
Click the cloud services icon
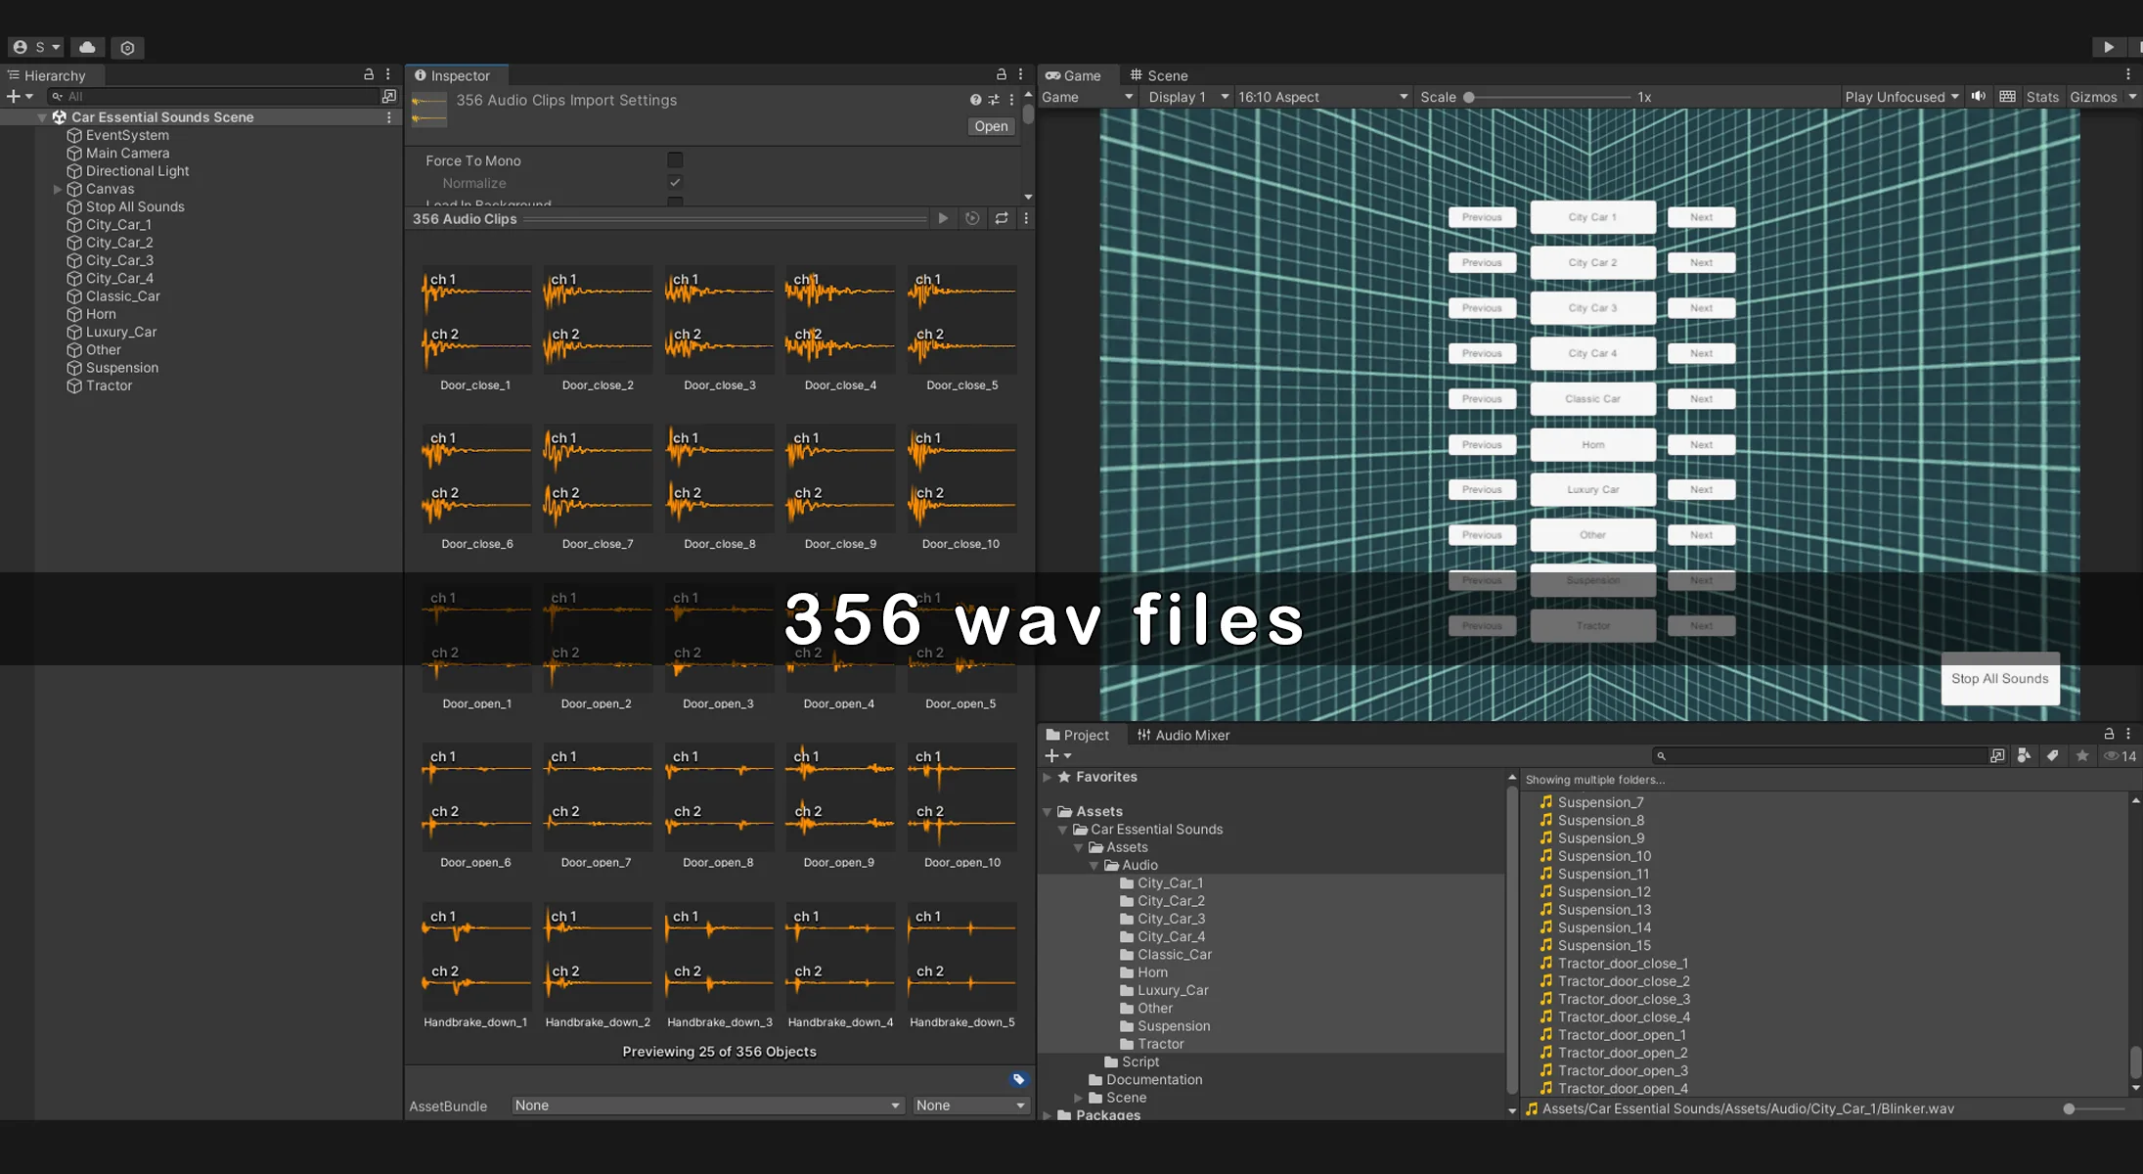coord(87,47)
